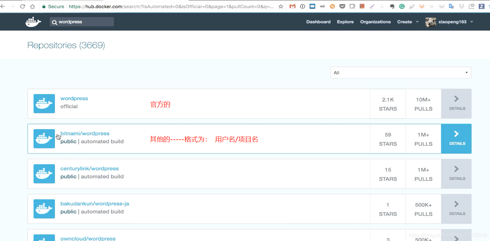
Task: Open the Explore menu item
Action: pyautogui.click(x=345, y=22)
